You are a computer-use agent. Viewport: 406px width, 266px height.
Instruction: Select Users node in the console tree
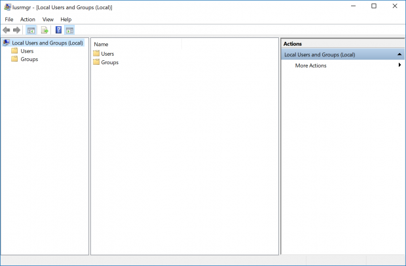pos(27,51)
